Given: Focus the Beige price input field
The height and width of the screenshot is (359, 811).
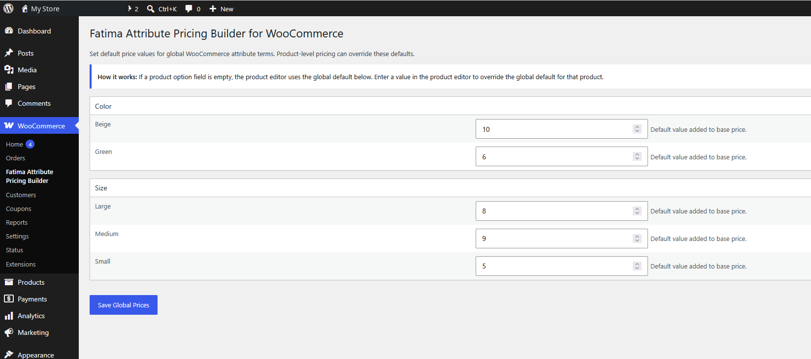Looking at the screenshot, I should 561,129.
